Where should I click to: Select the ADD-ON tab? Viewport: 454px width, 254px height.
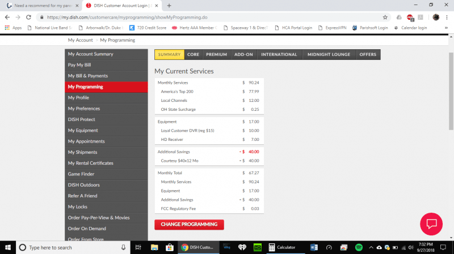coord(243,54)
